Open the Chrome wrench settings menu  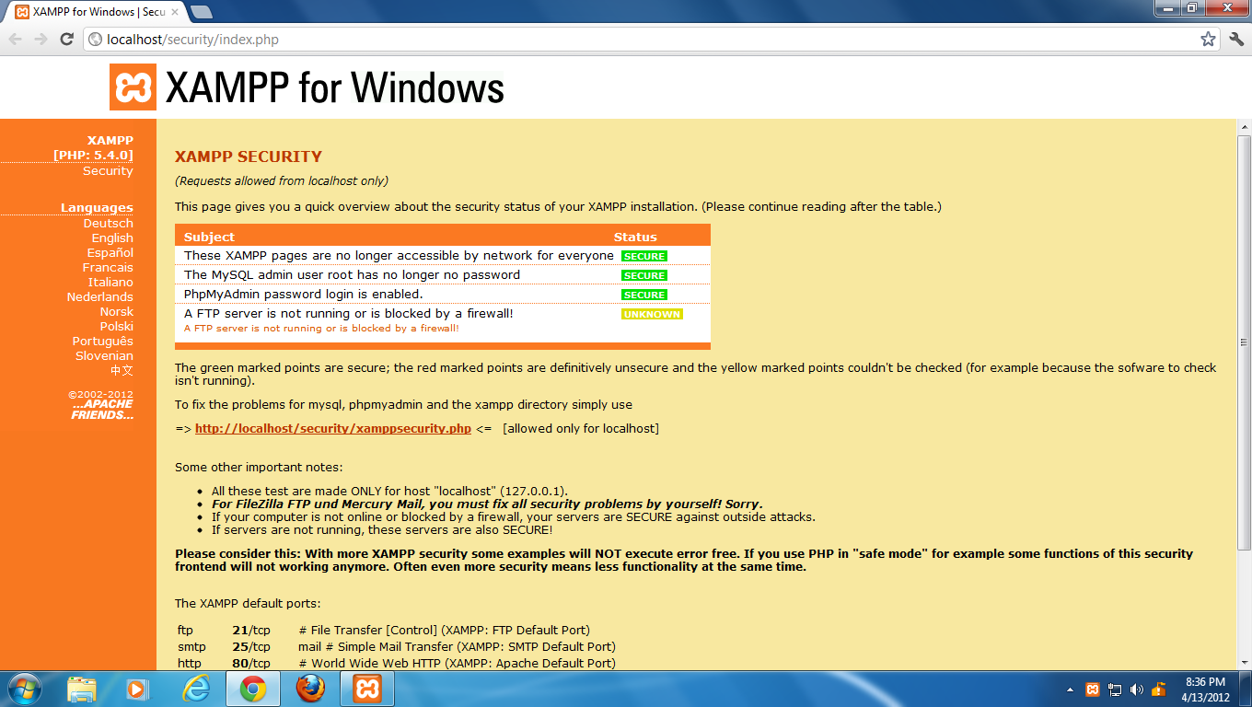(1235, 40)
